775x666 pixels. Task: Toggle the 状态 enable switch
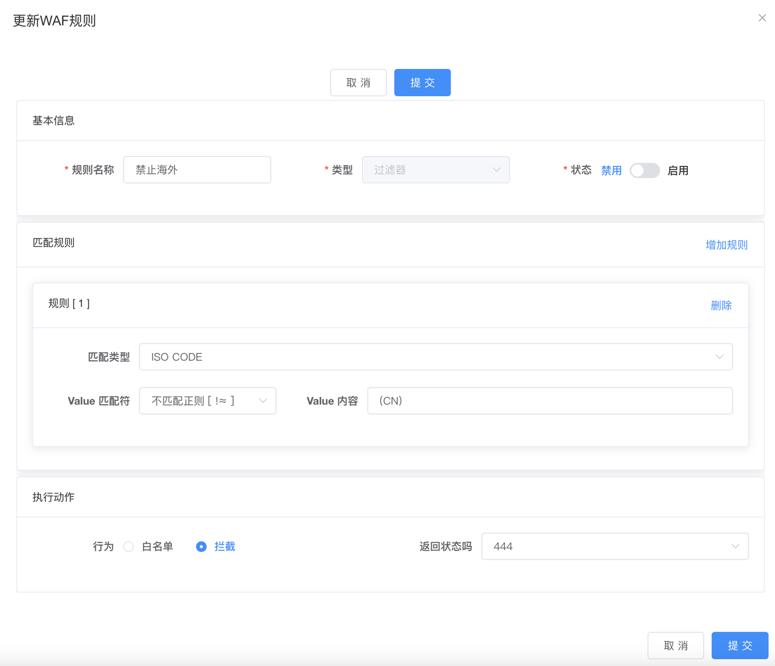(x=644, y=171)
